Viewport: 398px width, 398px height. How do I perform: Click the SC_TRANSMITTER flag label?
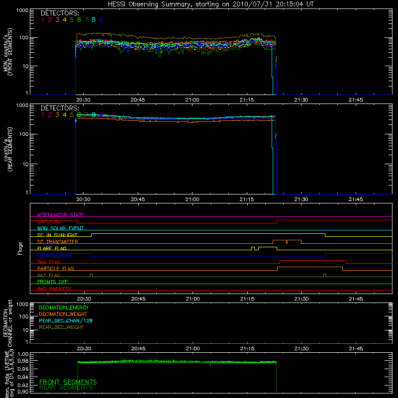click(58, 242)
